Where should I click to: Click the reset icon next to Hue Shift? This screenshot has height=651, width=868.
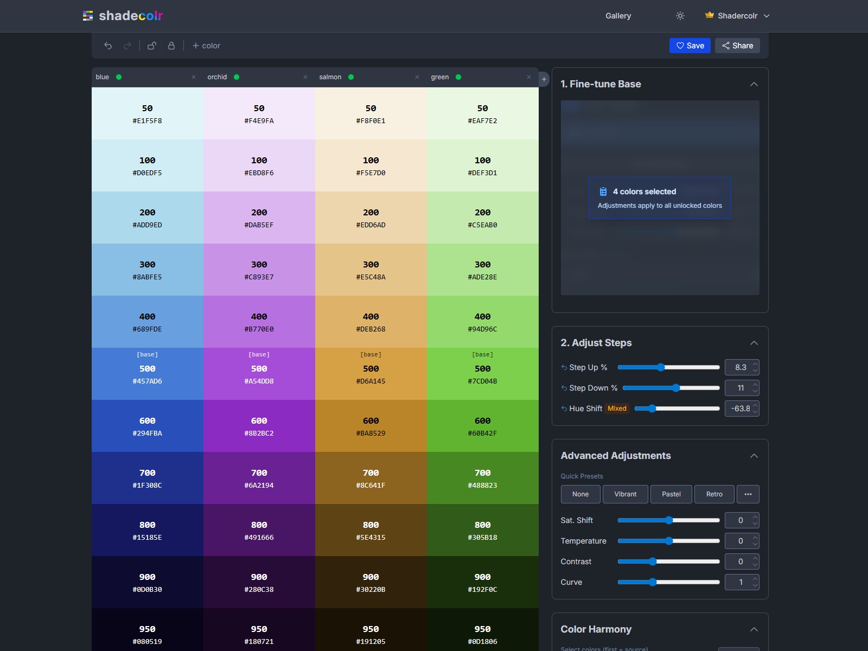pyautogui.click(x=564, y=409)
